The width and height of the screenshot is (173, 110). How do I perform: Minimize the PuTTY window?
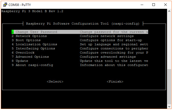(142, 4)
